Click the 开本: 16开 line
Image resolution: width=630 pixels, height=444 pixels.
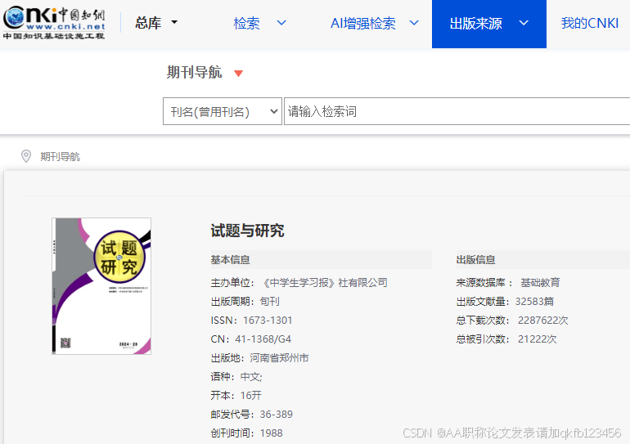click(236, 396)
